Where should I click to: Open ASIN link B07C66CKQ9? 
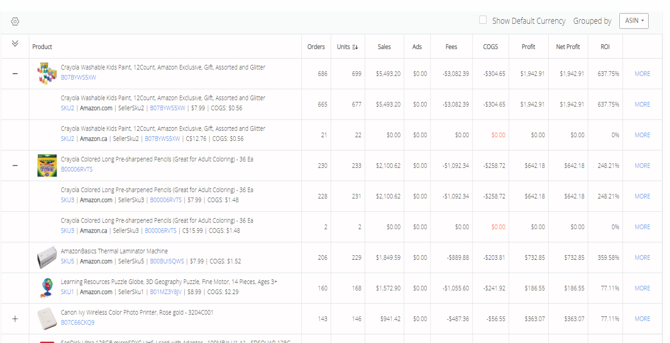tap(77, 323)
